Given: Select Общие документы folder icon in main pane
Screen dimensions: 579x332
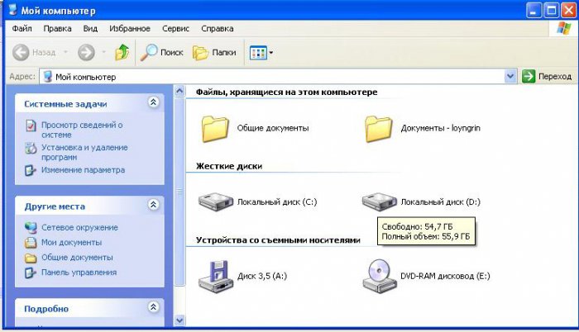Looking at the screenshot, I should (x=215, y=129).
